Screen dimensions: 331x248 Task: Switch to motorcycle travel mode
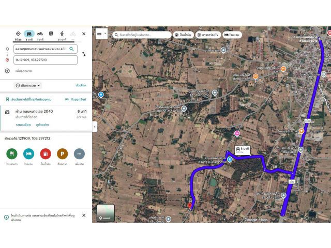point(40,34)
